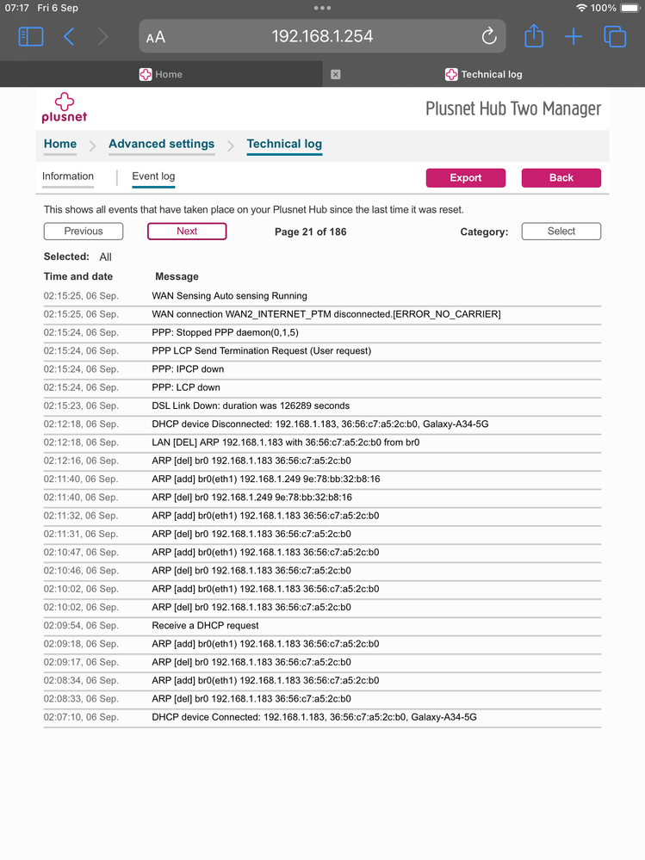This screenshot has width=645, height=860.
Task: Go to the Previous log page
Action: tap(84, 231)
